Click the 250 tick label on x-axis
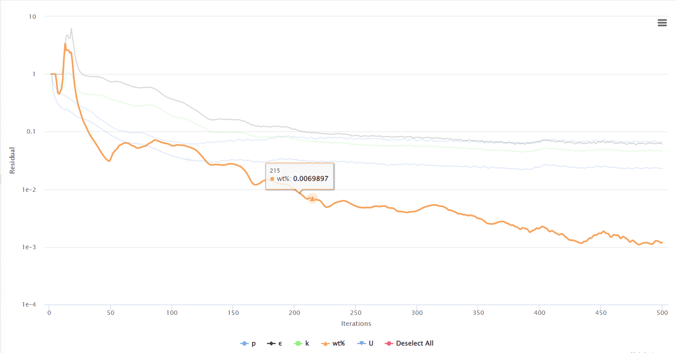This screenshot has width=676, height=353. pyautogui.click(x=356, y=313)
